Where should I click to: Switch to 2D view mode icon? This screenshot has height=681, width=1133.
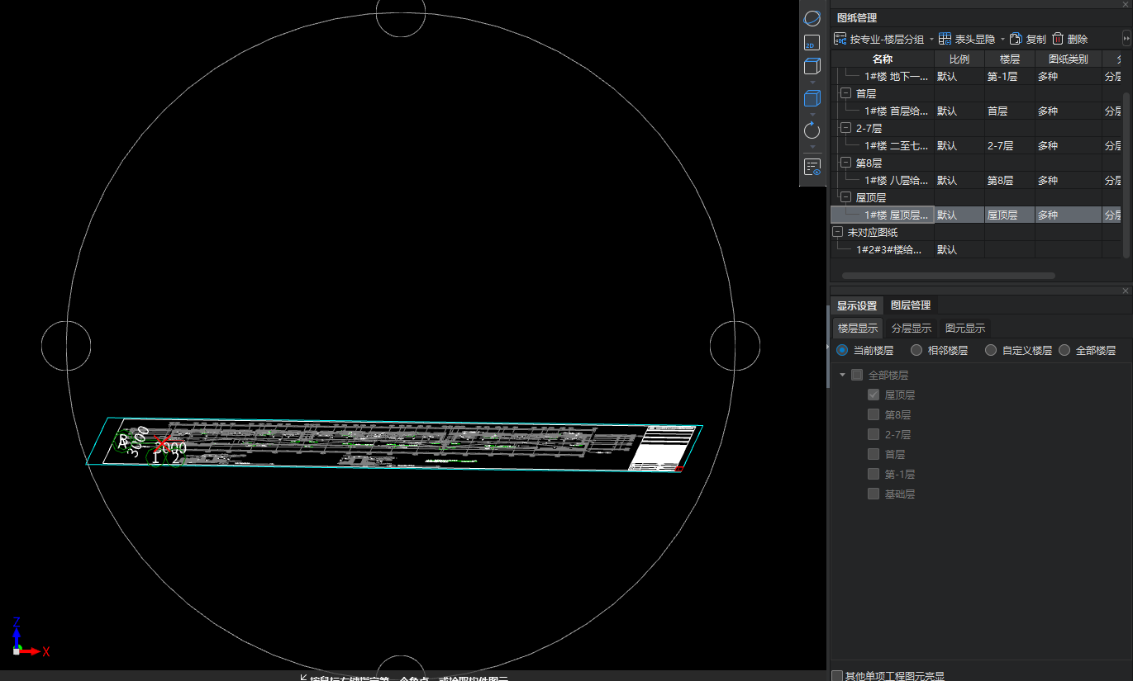point(812,42)
